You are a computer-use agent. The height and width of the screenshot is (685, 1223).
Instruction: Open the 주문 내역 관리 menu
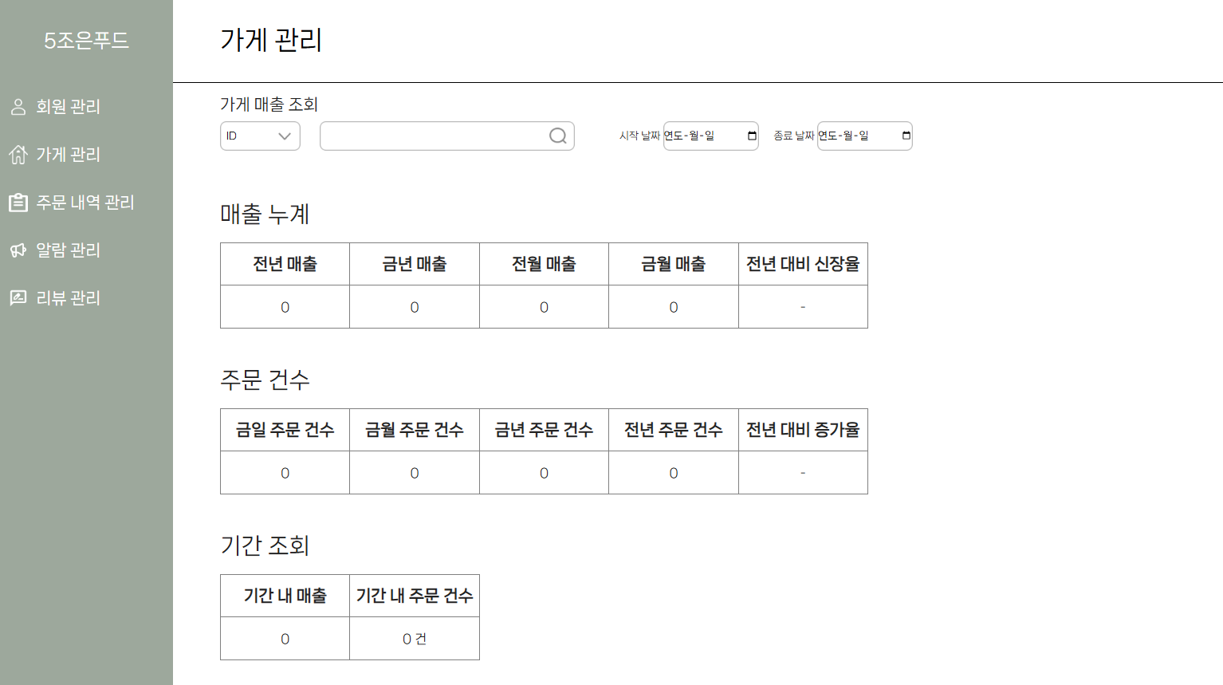click(x=85, y=203)
